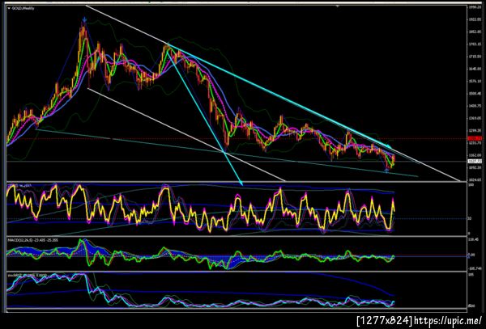The image size is (486, 329).
Task: Click the stochastic indicator label in the second panel
Action: point(18,186)
